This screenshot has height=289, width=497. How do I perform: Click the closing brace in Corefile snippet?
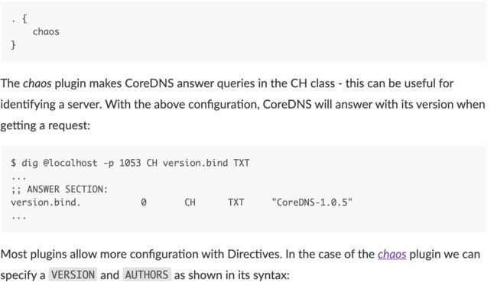pos(13,44)
